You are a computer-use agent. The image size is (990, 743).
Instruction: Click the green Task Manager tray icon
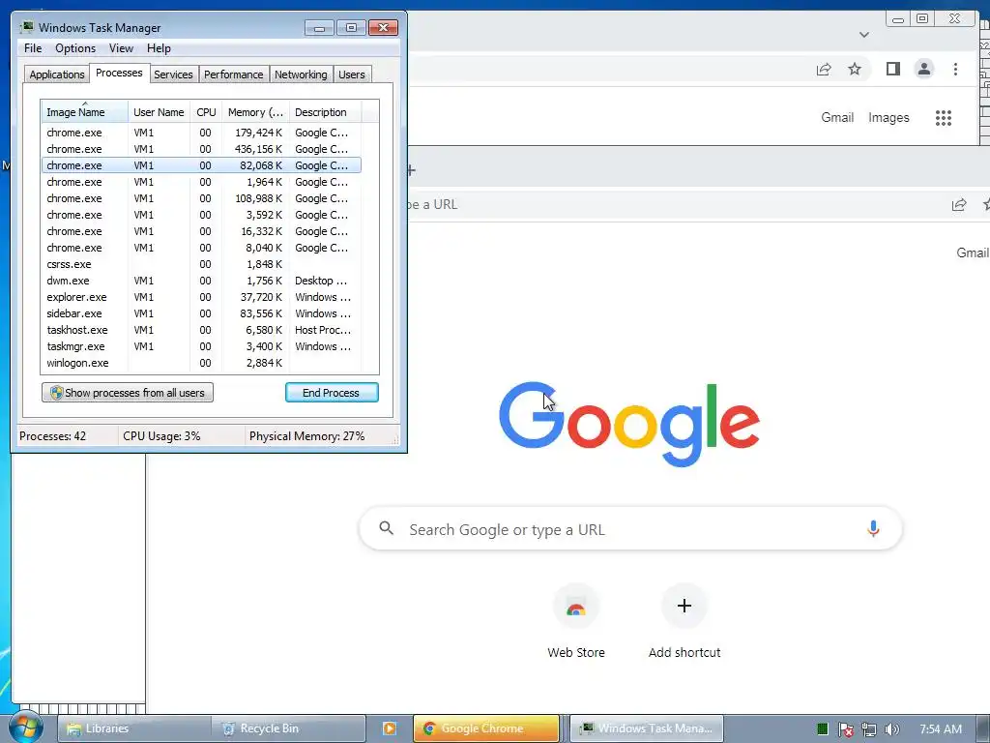822,729
